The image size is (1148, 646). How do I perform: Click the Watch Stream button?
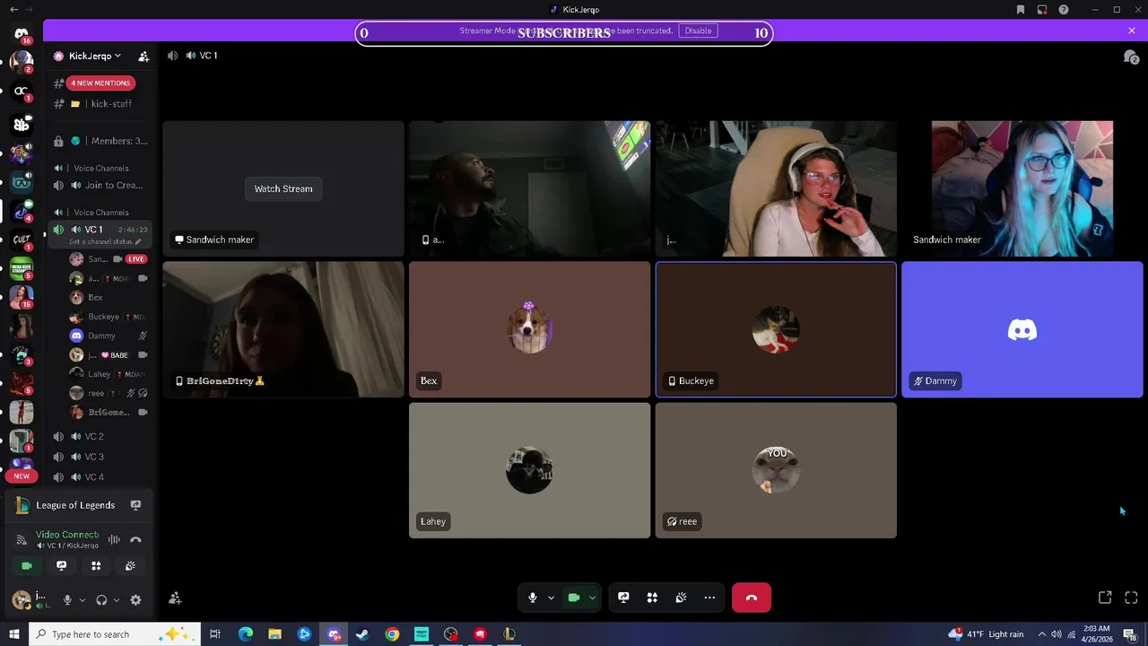pyautogui.click(x=283, y=188)
